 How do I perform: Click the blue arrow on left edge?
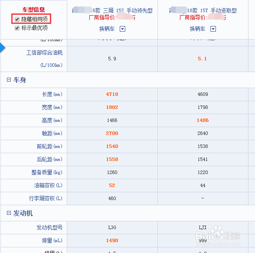pyautogui.click(x=3, y=48)
